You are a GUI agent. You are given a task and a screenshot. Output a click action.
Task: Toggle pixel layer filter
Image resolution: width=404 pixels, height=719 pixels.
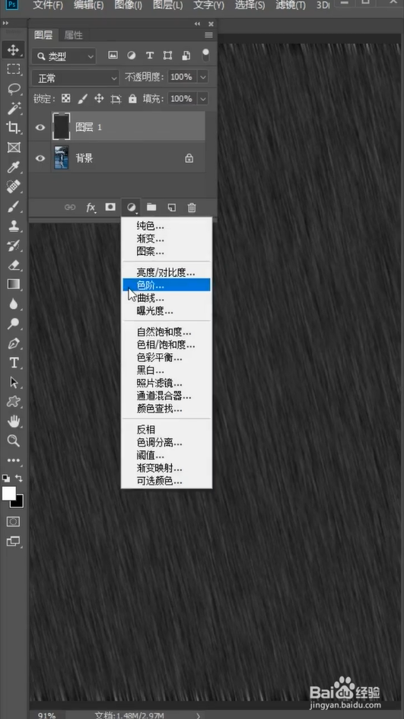tap(113, 56)
